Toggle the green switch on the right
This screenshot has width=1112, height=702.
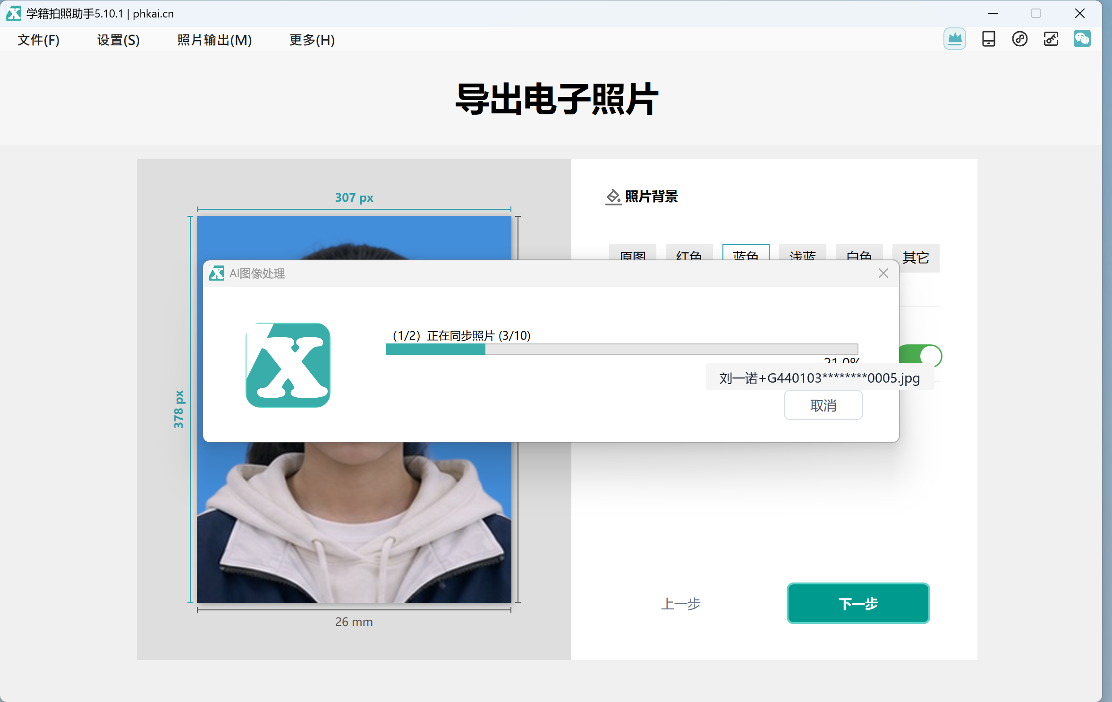point(920,355)
